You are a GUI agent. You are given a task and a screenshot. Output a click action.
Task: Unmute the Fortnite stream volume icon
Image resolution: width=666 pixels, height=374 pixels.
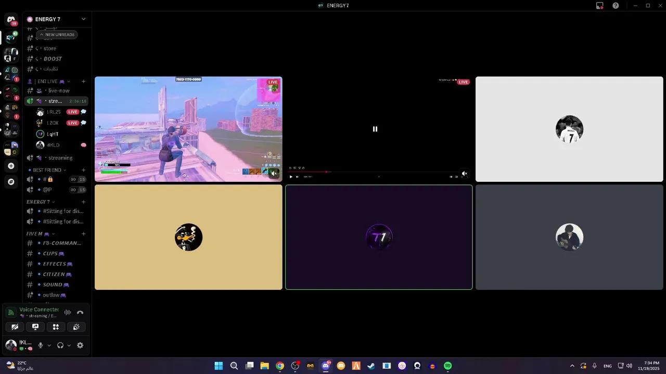[x=274, y=173]
